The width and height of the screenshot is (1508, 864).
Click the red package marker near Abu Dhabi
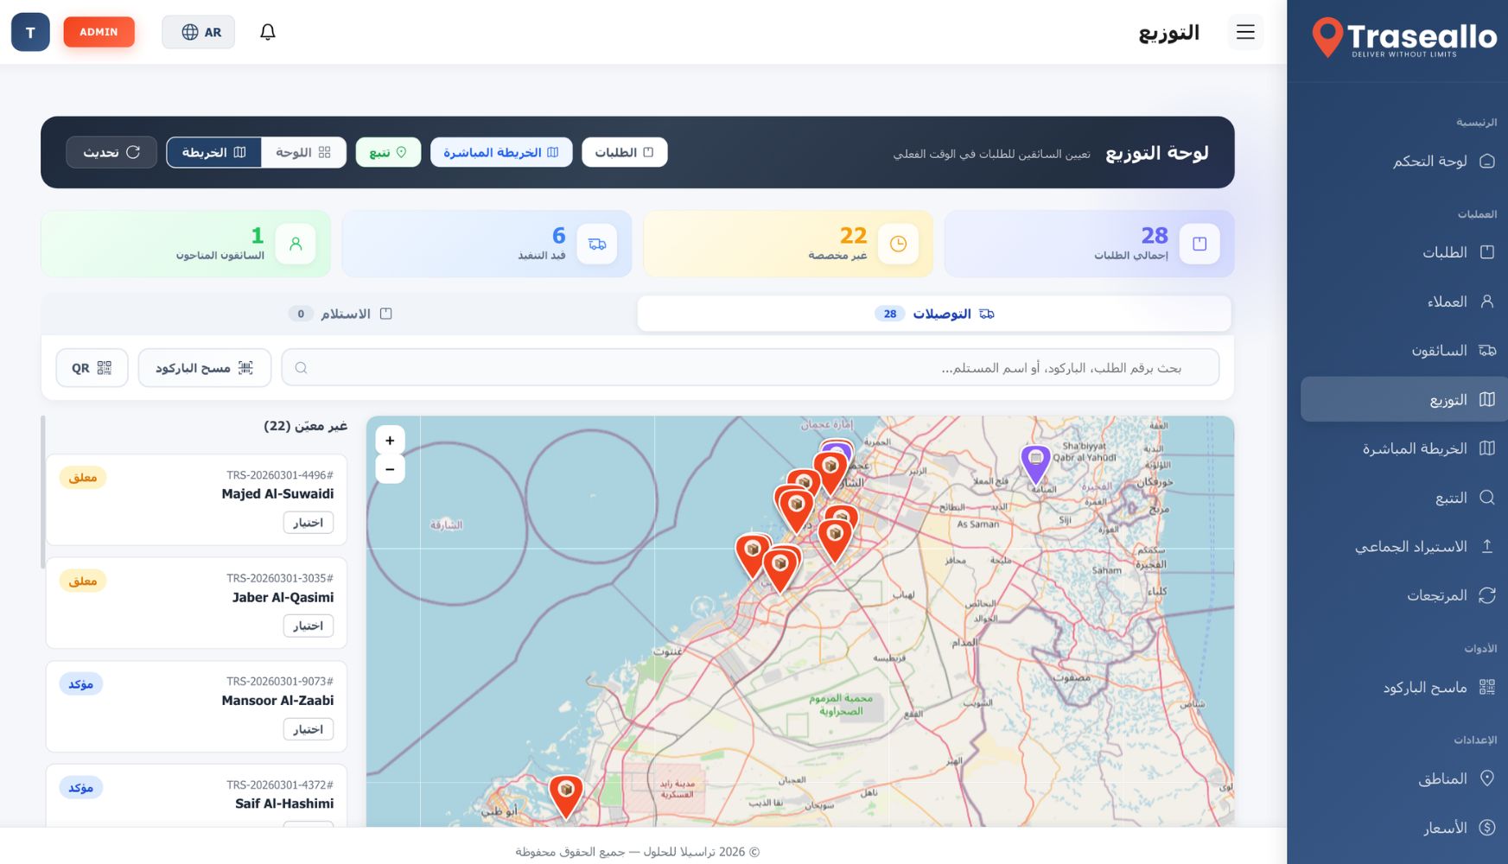(x=566, y=793)
